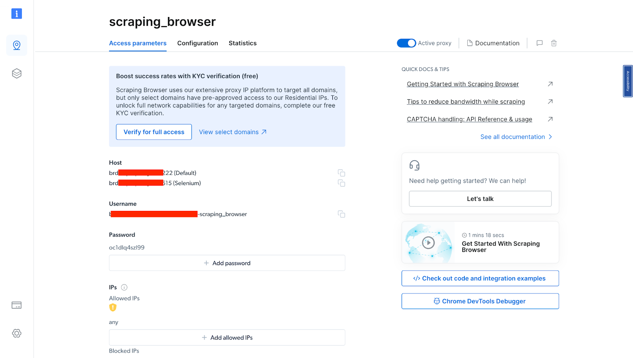Open the Documentation link
633x358 pixels.
pyautogui.click(x=493, y=43)
